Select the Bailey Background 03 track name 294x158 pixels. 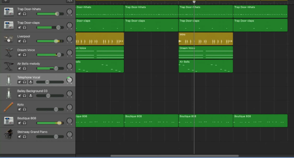pyautogui.click(x=32, y=91)
